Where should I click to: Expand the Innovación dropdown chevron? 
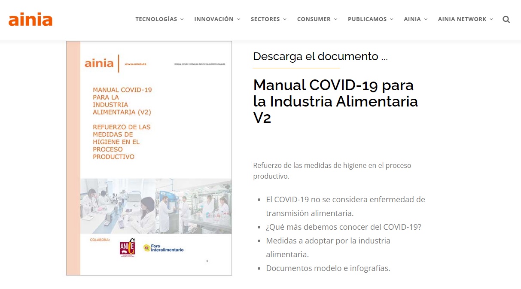tap(238, 19)
